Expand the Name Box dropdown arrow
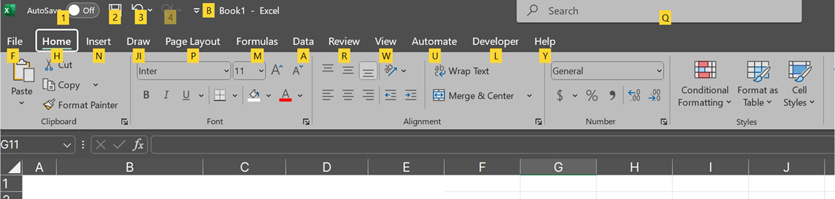 coord(67,145)
